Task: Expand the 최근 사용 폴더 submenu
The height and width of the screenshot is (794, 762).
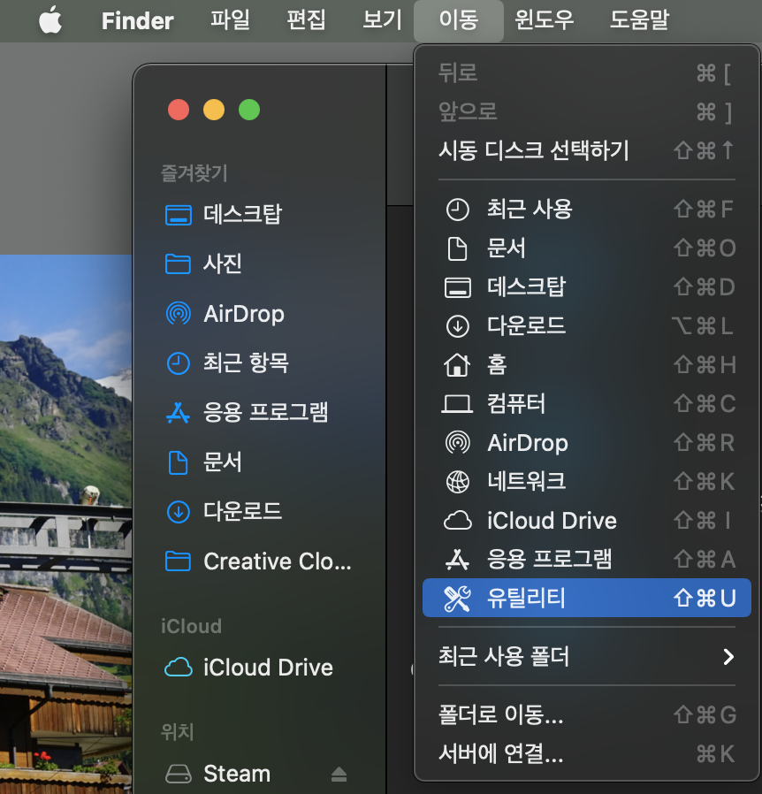Action: click(586, 657)
